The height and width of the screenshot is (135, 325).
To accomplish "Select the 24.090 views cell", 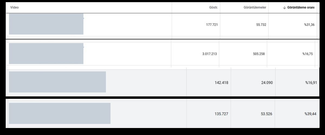I will coord(267,83).
